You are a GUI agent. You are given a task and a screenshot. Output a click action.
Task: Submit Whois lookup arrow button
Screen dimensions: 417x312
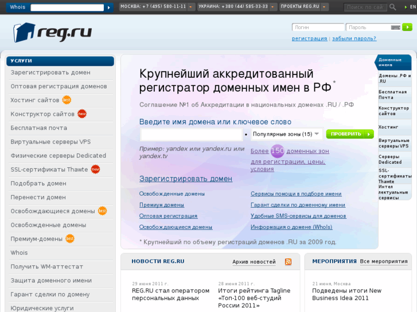(x=109, y=7)
